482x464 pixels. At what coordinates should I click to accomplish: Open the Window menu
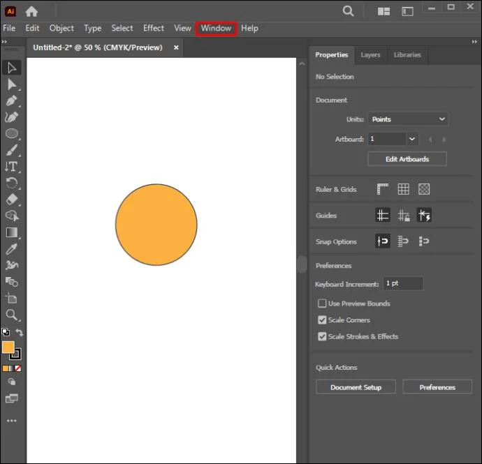click(x=216, y=28)
